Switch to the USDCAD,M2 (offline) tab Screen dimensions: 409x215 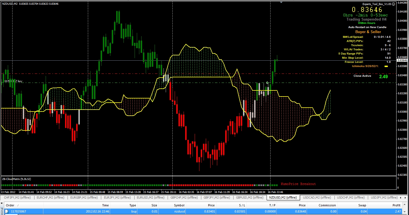317,197
